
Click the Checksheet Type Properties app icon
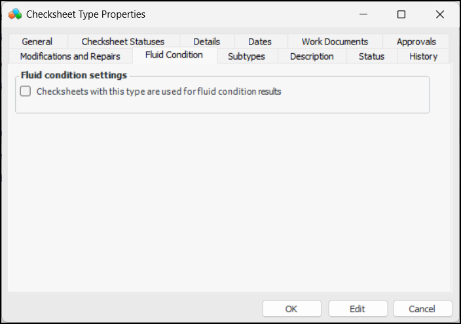(14, 14)
